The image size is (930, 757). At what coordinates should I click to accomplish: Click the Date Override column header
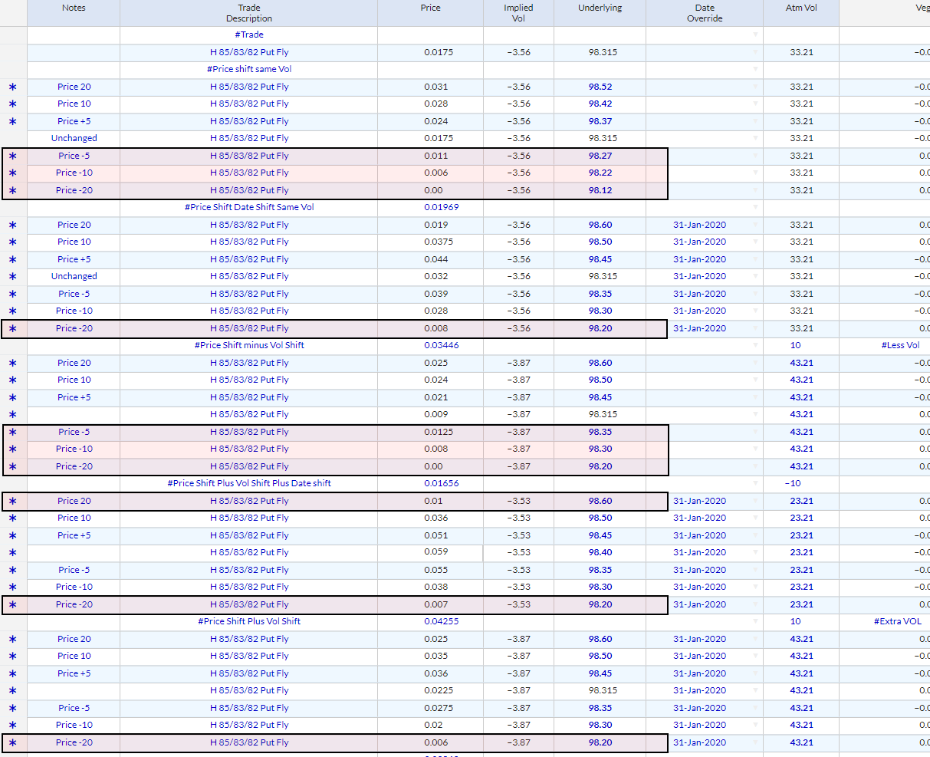pos(705,13)
